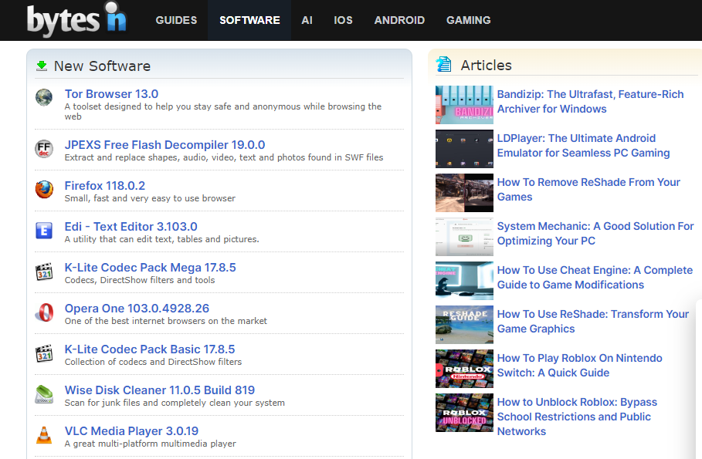The height and width of the screenshot is (459, 702).
Task: Click the K-Lite Codec Pack Mega icon
Action: coord(44,271)
